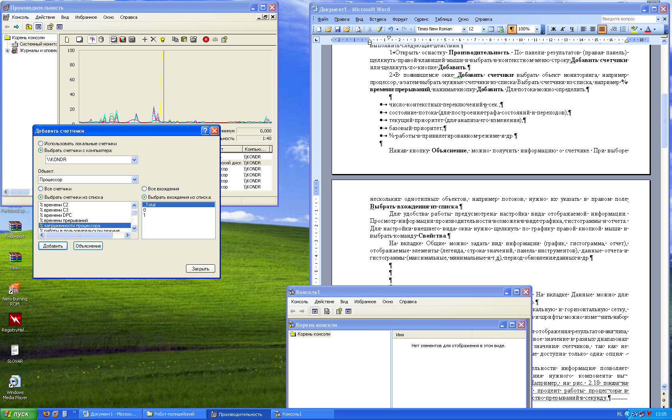This screenshot has height=420, width=672.
Task: Click Copy Properties icon in Performance toolbar
Action: pyautogui.click(x=175, y=39)
